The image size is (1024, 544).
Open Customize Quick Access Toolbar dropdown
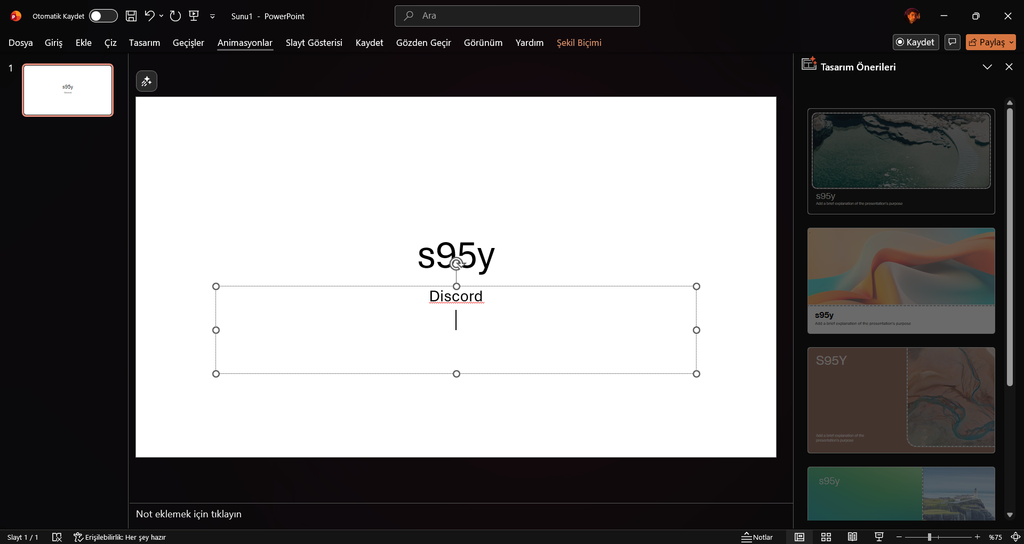[x=212, y=17]
